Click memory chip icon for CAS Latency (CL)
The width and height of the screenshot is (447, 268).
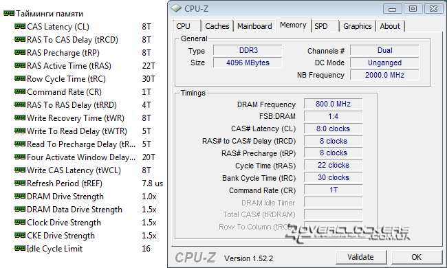(x=20, y=26)
